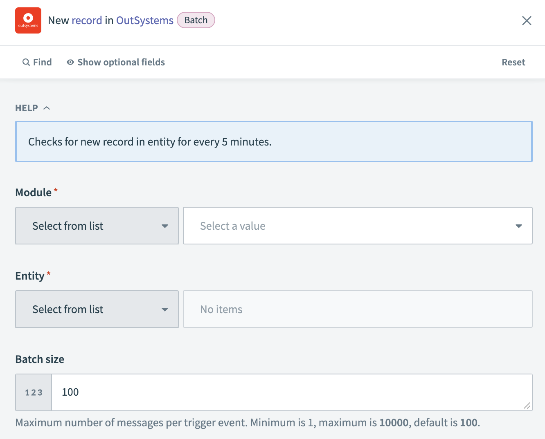The width and height of the screenshot is (545, 439).
Task: Click the eye icon for optional fields
Action: (70, 62)
